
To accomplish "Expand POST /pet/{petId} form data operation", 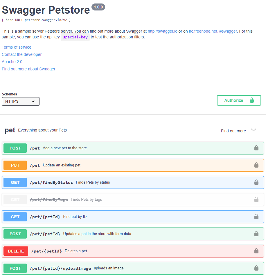I will point(133,234).
